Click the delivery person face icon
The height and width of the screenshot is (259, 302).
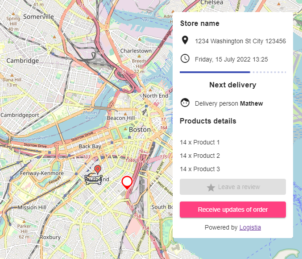tap(185, 103)
